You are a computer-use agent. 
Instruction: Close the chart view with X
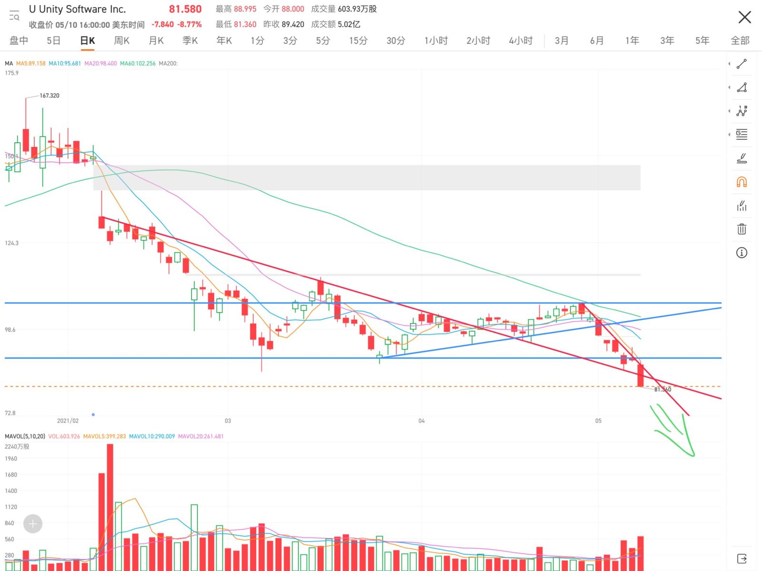744,18
